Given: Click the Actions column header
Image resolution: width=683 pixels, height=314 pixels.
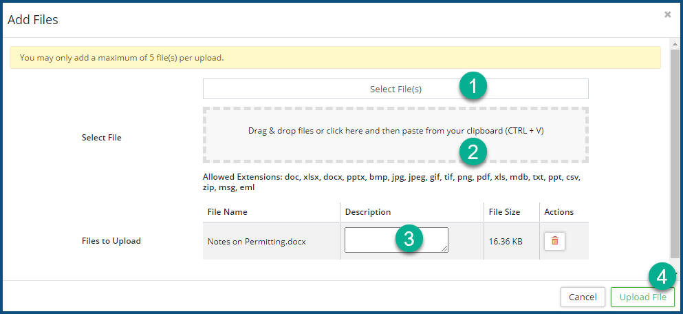Looking at the screenshot, I should pos(559,212).
